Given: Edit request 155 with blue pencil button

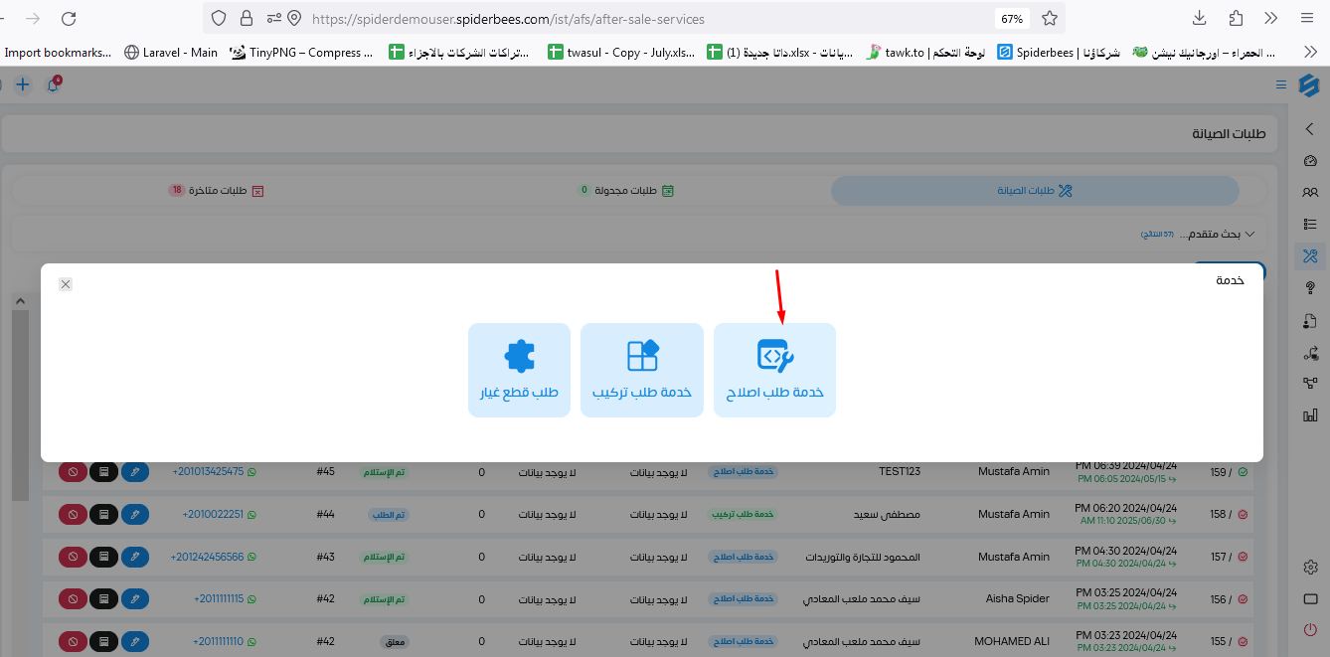Looking at the screenshot, I should [x=135, y=642].
